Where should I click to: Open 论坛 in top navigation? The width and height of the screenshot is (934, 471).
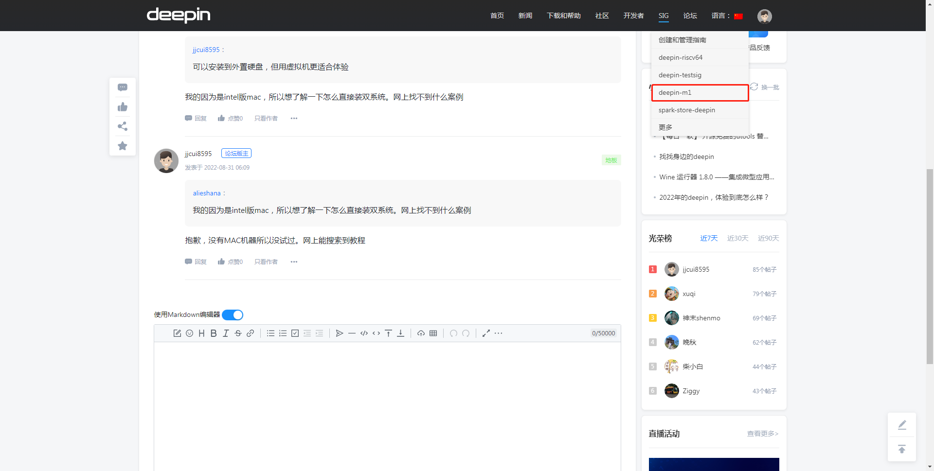pyautogui.click(x=690, y=16)
